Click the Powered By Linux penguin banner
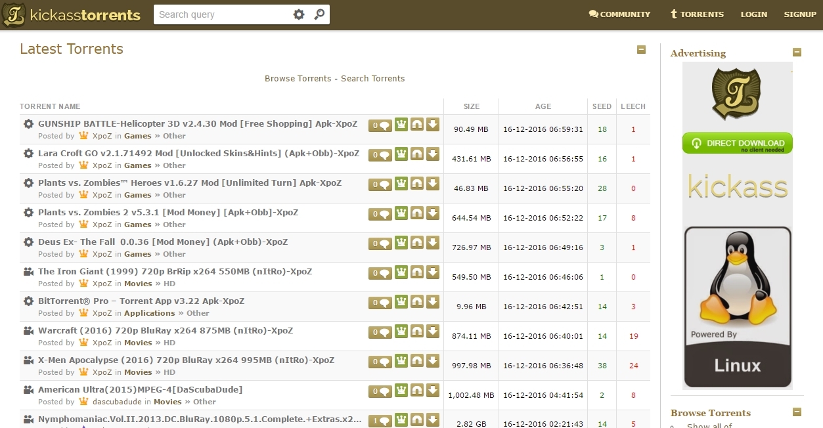 click(x=738, y=307)
